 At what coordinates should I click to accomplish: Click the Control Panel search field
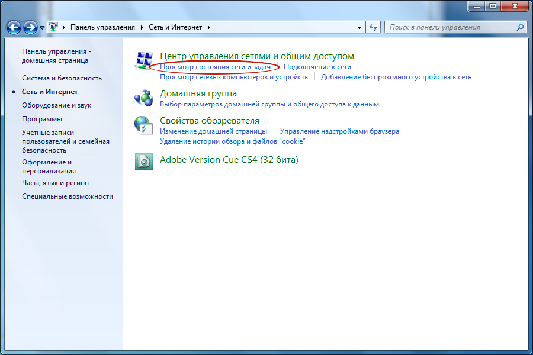tap(451, 28)
